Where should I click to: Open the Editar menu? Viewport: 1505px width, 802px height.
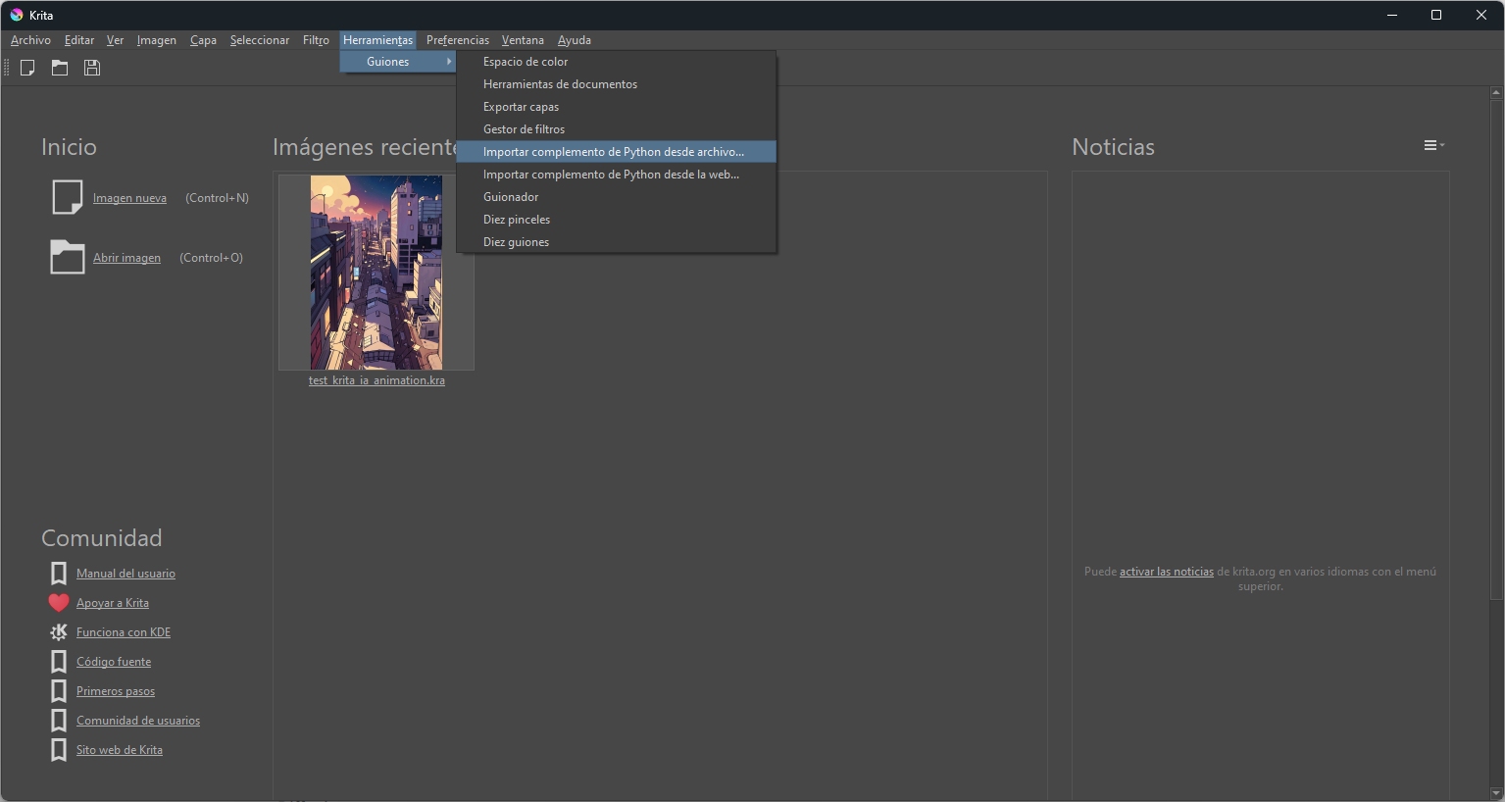(x=79, y=40)
